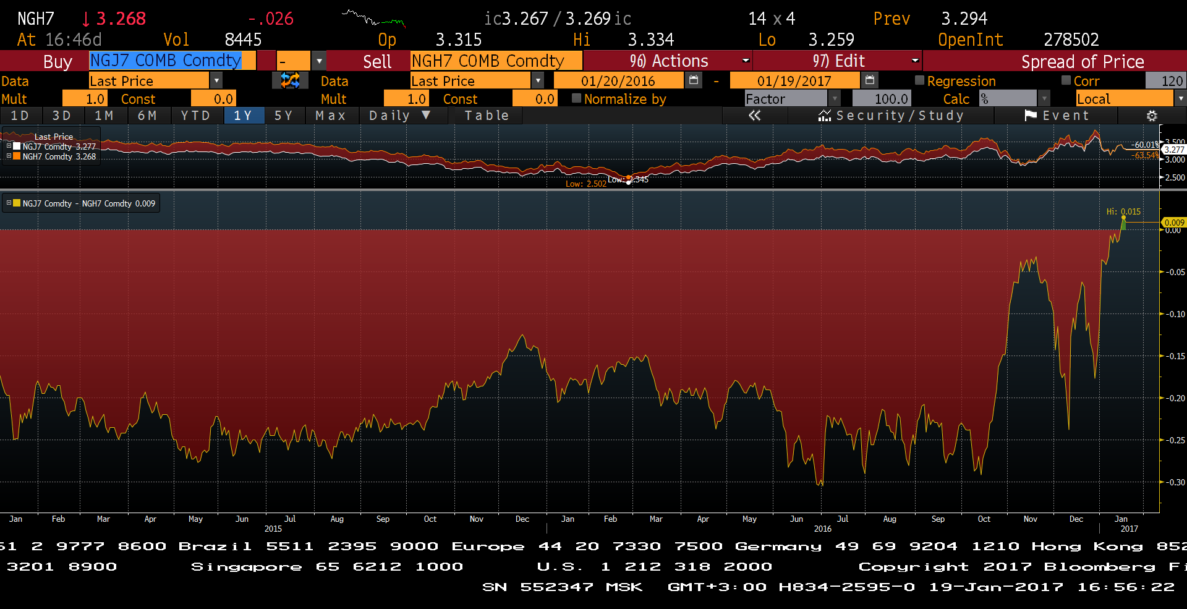
Task: Click the start date 01/20/2016 field
Action: click(x=618, y=80)
